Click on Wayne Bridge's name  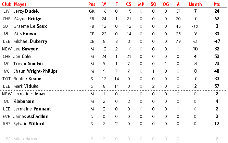(x=27, y=19)
